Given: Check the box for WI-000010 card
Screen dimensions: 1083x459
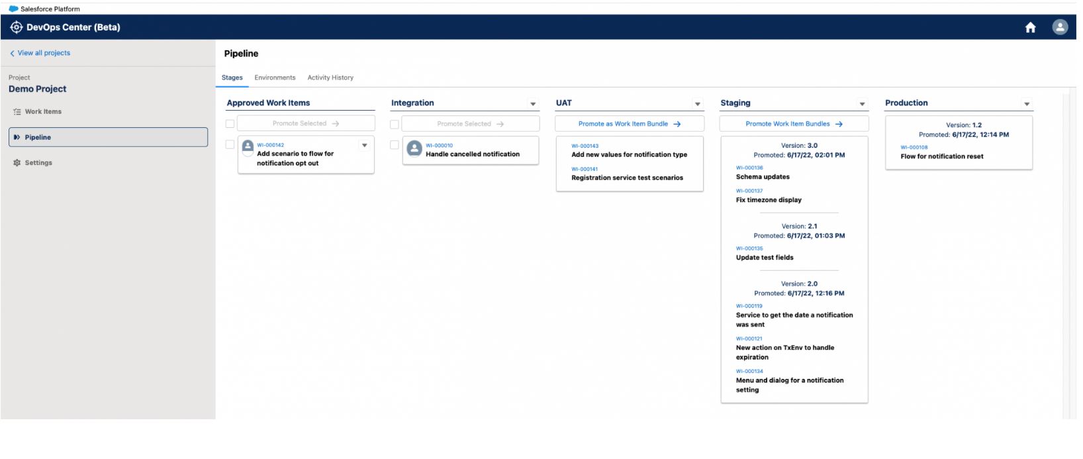Looking at the screenshot, I should pyautogui.click(x=395, y=144).
